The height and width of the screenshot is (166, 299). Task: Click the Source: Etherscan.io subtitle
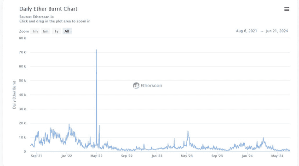pos(37,17)
